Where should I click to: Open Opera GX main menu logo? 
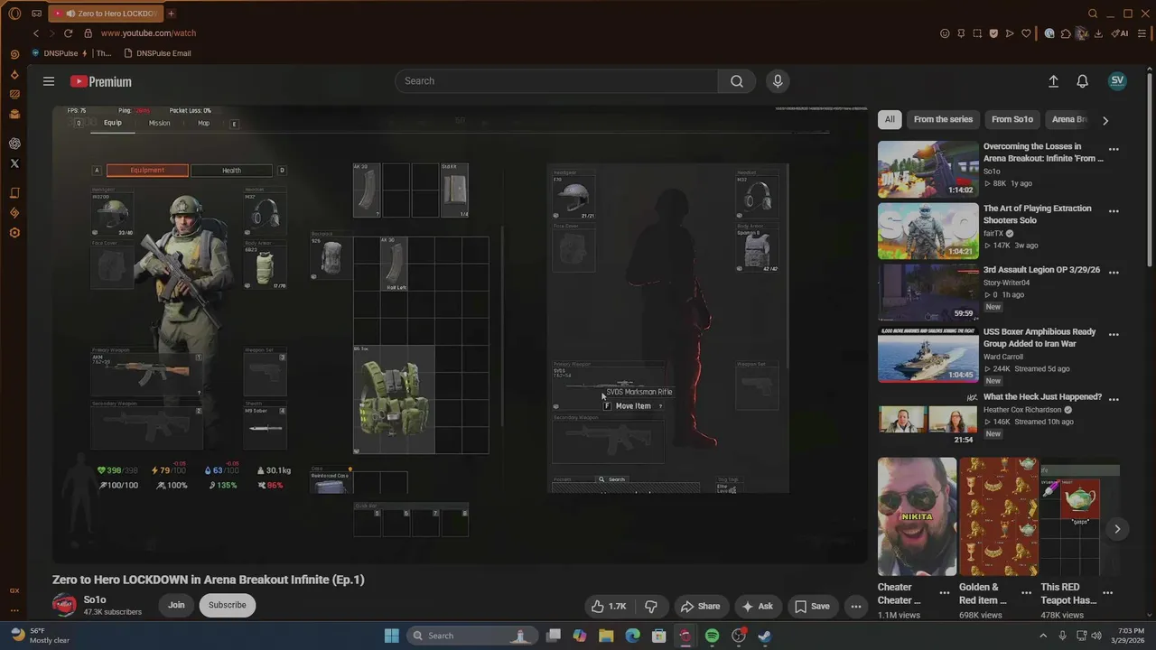[x=14, y=14]
